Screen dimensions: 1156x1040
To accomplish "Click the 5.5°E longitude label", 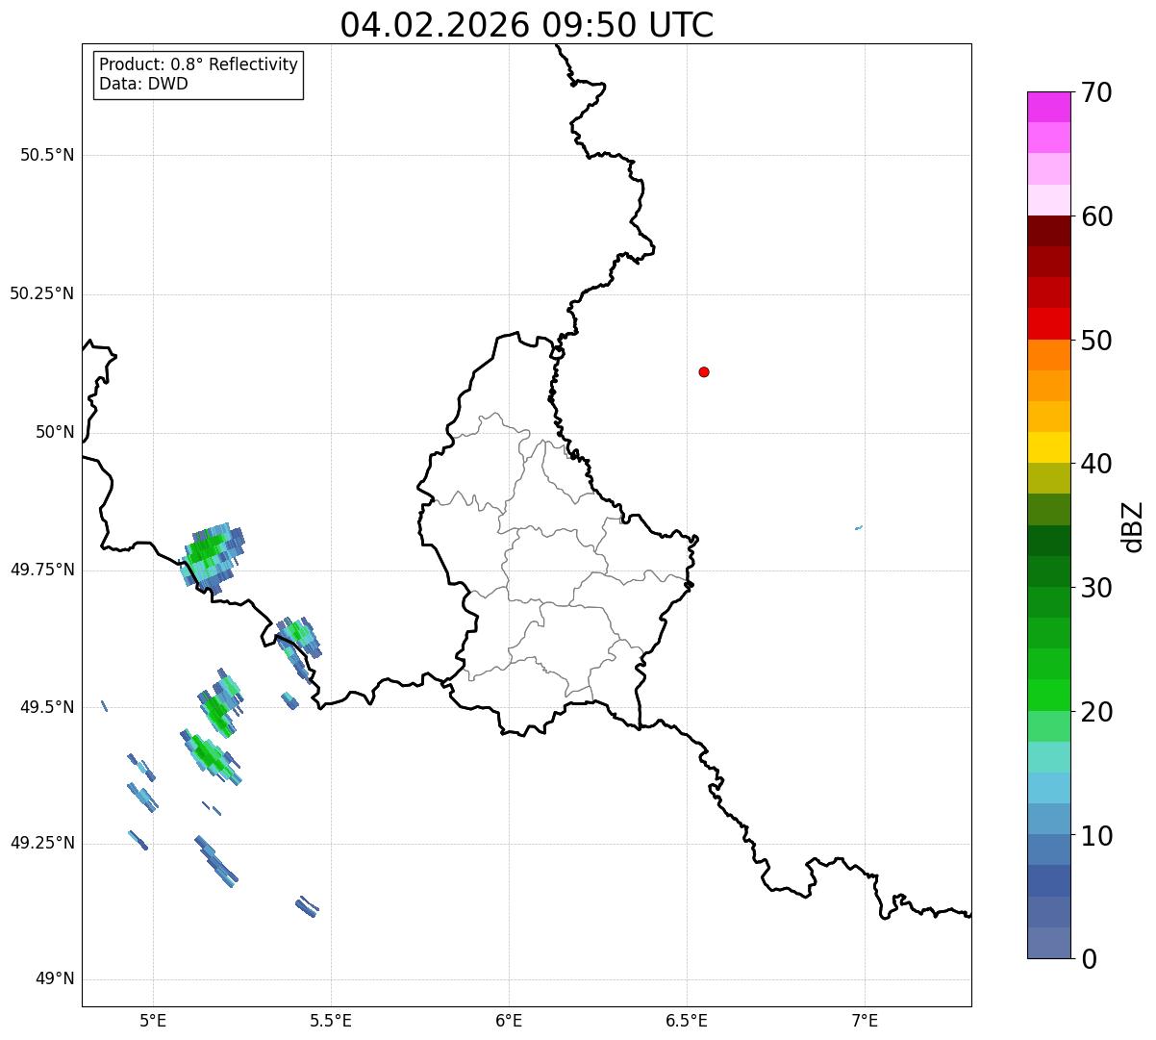I will 331,1020.
